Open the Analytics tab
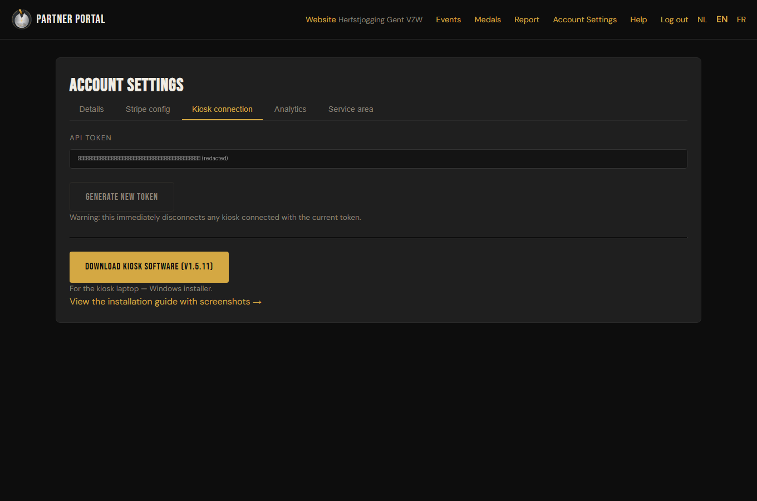The height and width of the screenshot is (501, 757). [291, 109]
